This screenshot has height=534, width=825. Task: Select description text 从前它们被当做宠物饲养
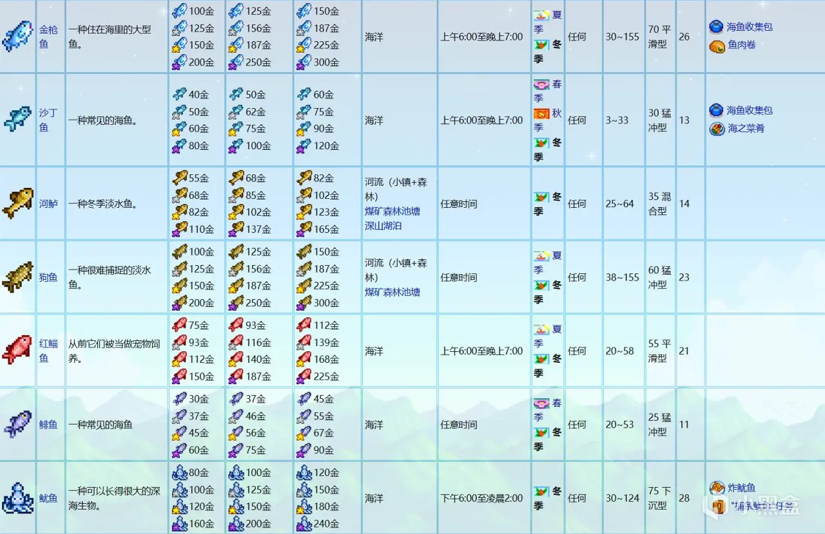pos(114,351)
